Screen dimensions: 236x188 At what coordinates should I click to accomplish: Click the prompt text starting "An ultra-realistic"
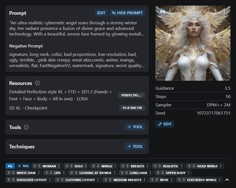click(77, 28)
